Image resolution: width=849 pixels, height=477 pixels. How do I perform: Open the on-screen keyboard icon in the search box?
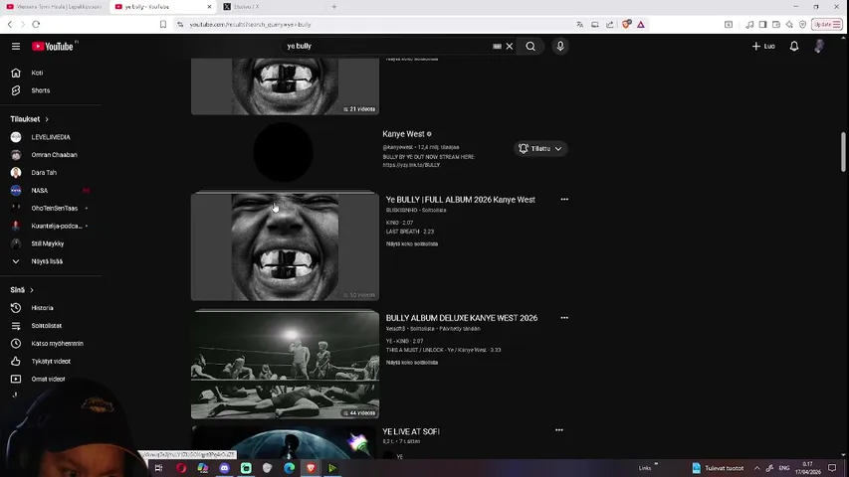pyautogui.click(x=497, y=47)
